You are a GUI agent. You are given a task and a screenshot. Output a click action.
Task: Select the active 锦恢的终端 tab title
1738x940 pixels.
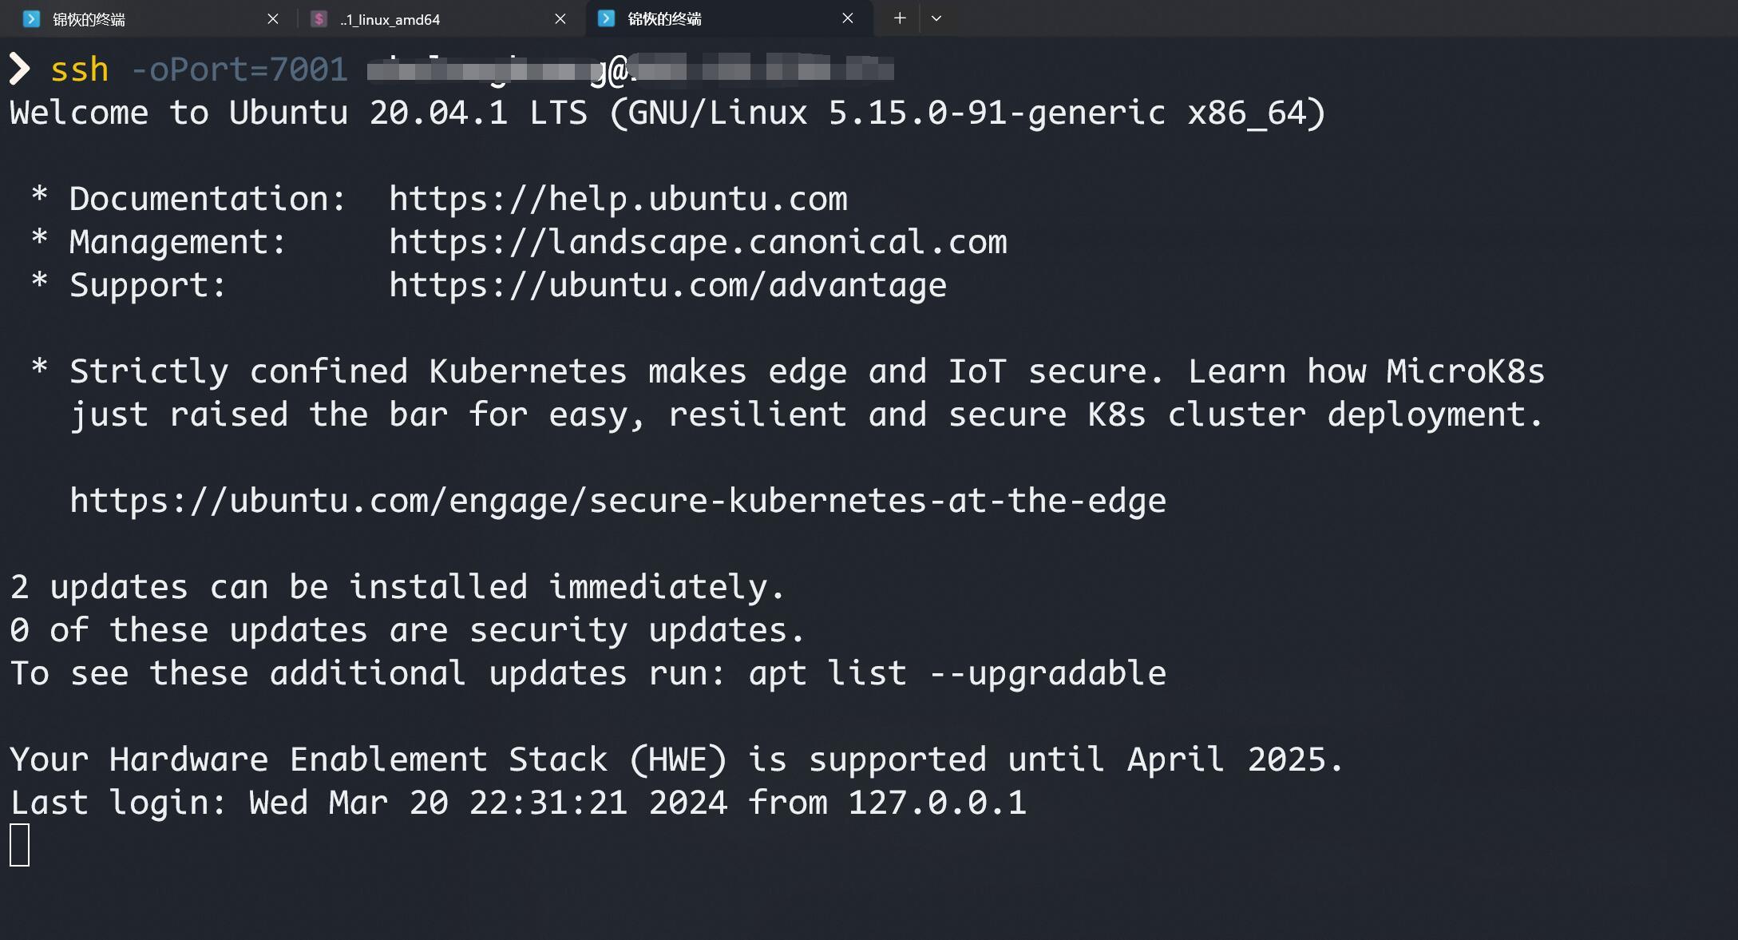coord(664,19)
